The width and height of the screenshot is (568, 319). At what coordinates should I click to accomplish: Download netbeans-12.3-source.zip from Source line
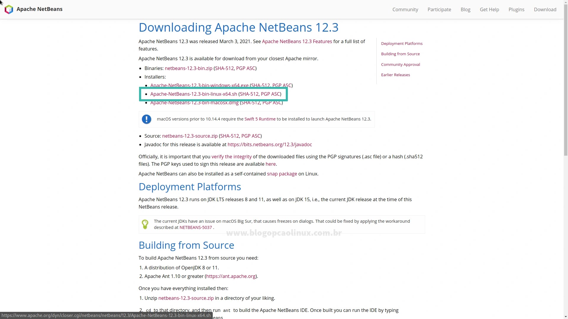(x=190, y=136)
